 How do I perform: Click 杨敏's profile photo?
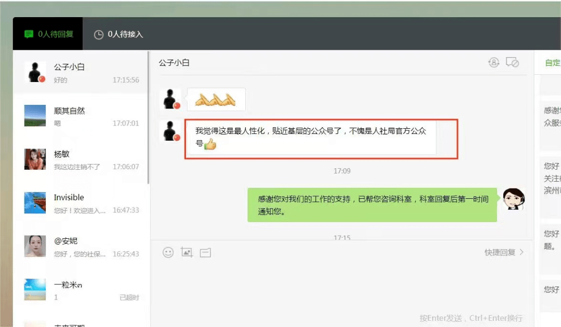tap(35, 159)
